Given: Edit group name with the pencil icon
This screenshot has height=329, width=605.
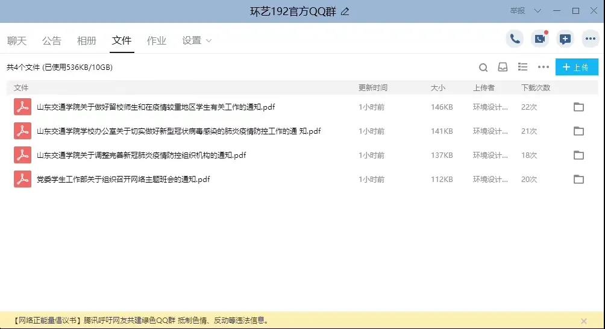Looking at the screenshot, I should coord(345,11).
